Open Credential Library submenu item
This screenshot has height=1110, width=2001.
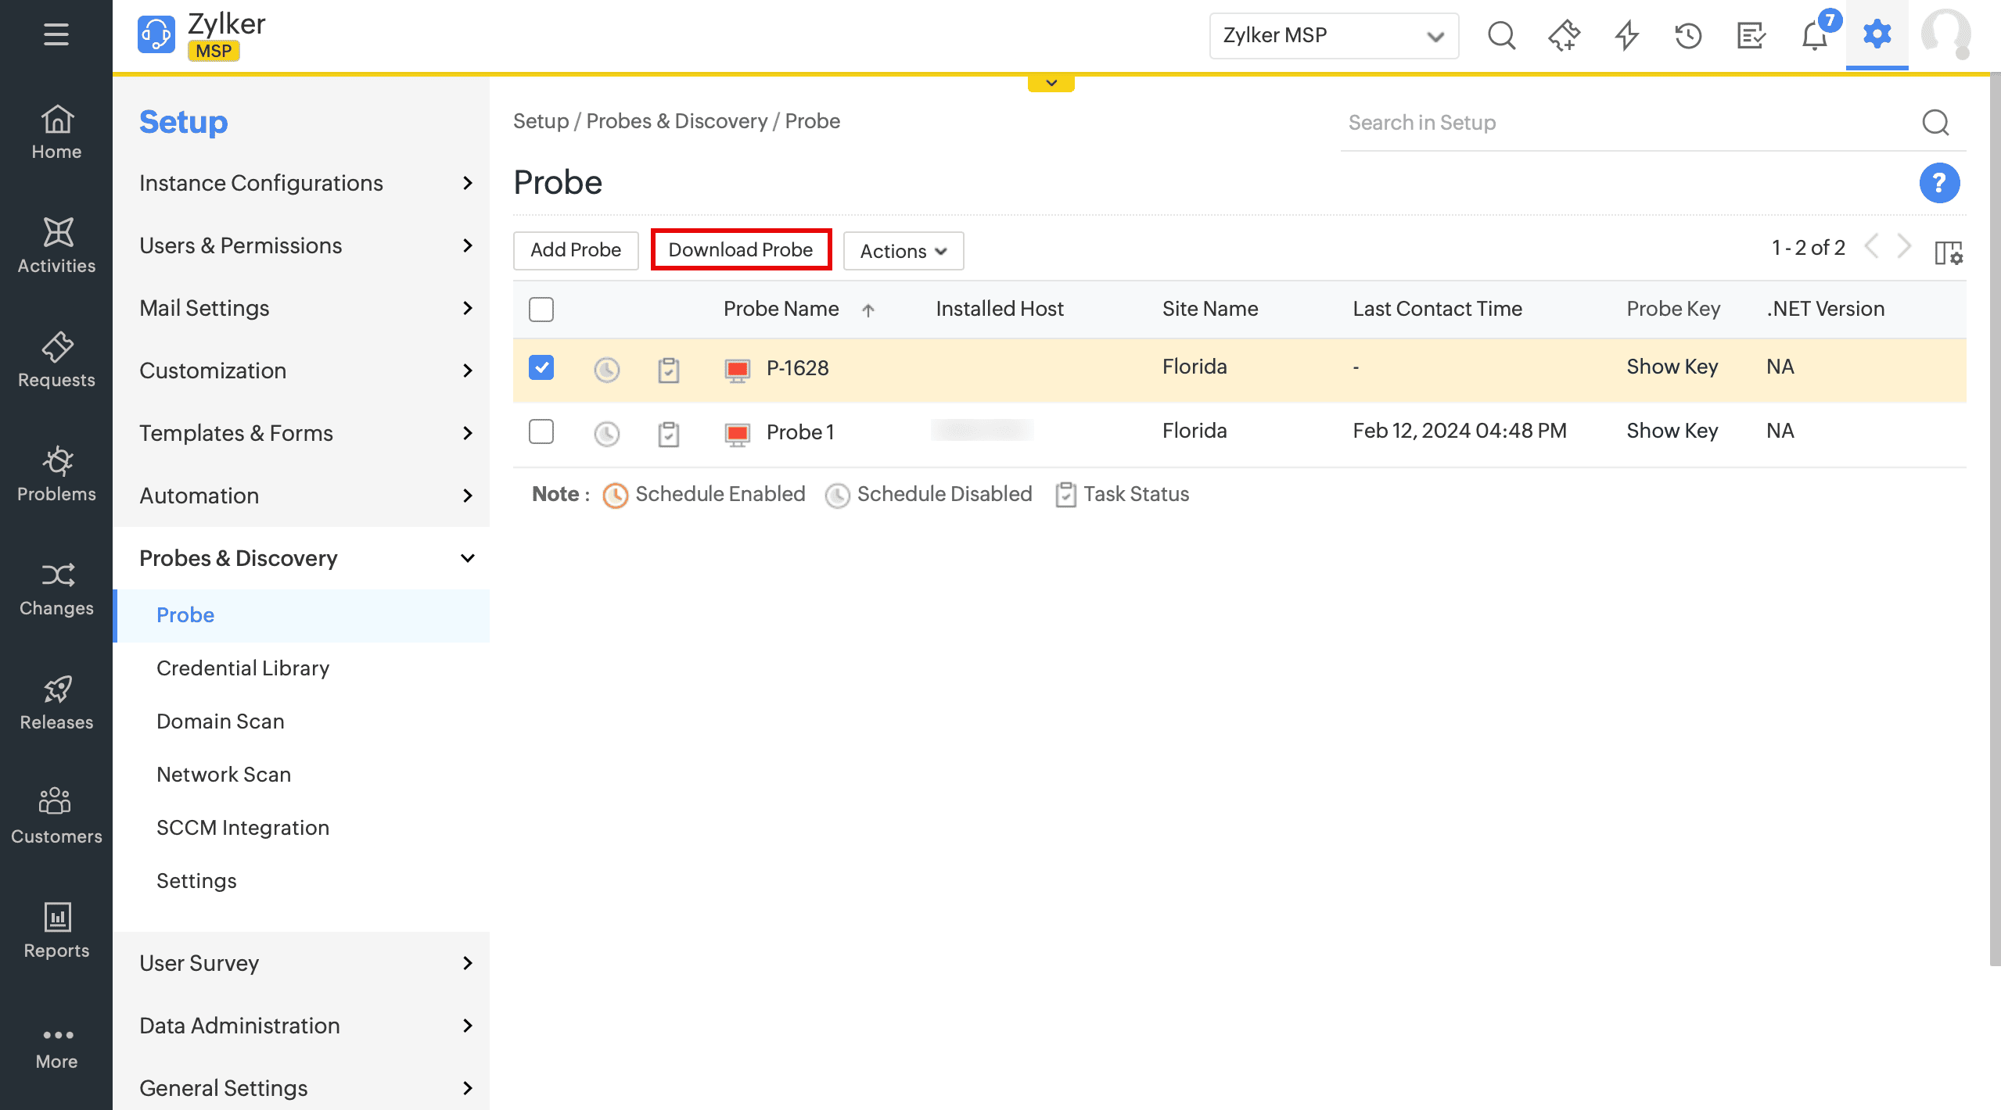tap(242, 668)
